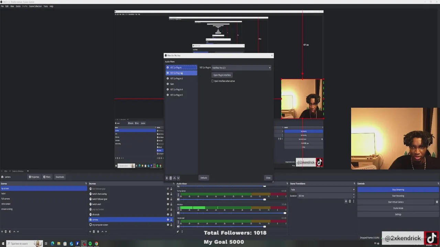Toggle visibility of VST 2.x Plug-in 4 filter
The height and width of the screenshot is (247, 440).
tap(168, 90)
